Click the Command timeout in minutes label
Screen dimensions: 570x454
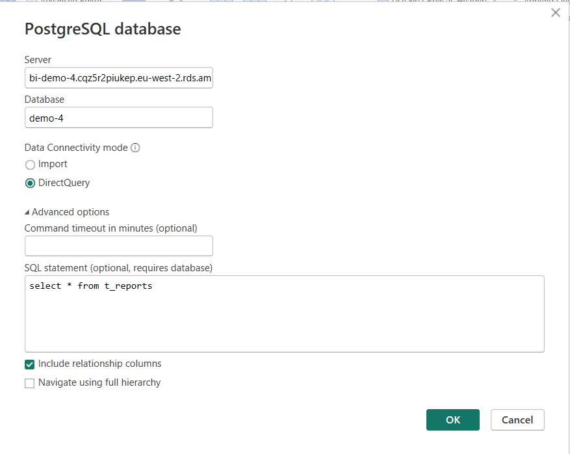click(x=110, y=228)
